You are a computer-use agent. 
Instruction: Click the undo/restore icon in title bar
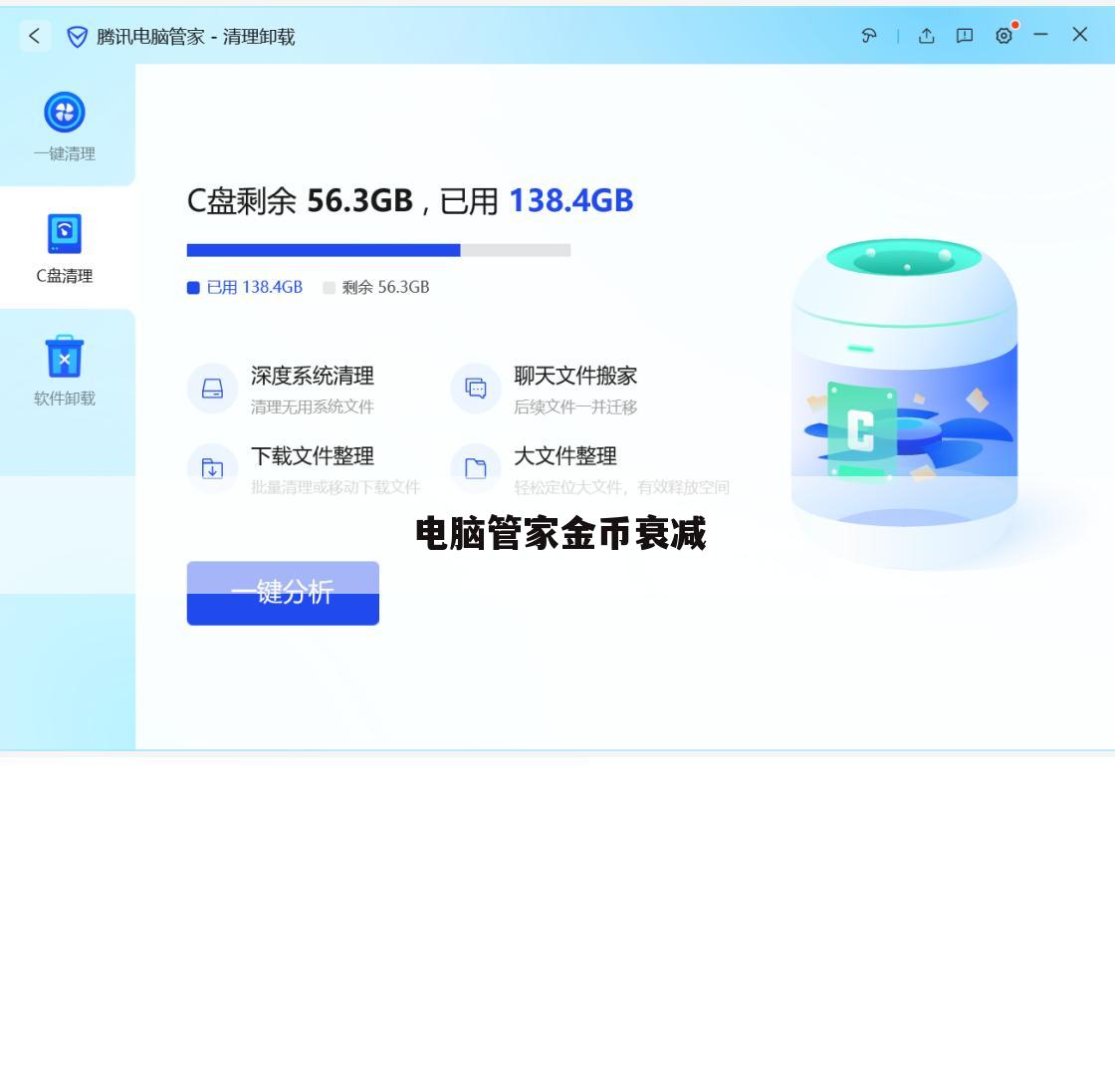[x=868, y=36]
